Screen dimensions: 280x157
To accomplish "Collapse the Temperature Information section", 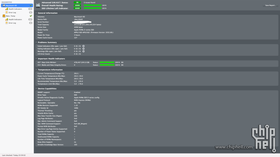I will [x=36, y=70].
